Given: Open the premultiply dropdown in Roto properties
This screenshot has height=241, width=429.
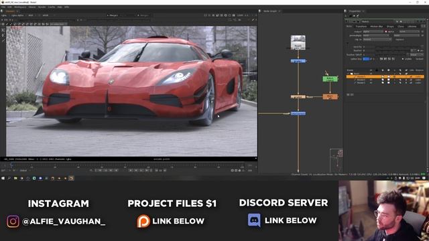Looking at the screenshot, I should pos(377,35).
